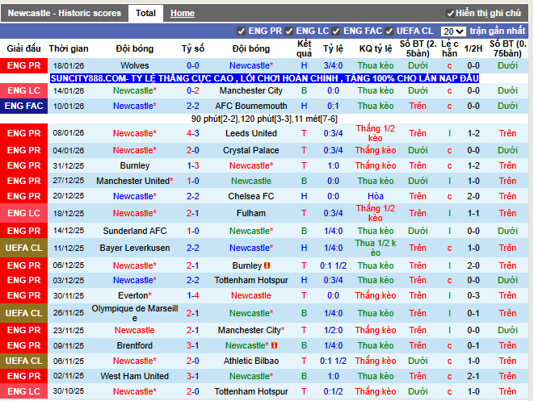This screenshot has width=534, height=401.
Task: Open Manchester United team link
Action: (135, 181)
